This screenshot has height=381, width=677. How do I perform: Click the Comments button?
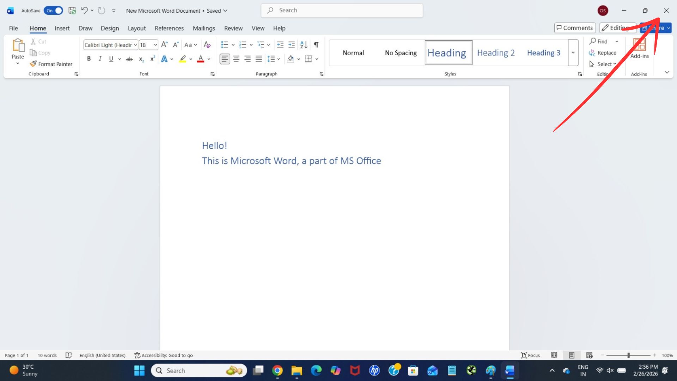[575, 28]
